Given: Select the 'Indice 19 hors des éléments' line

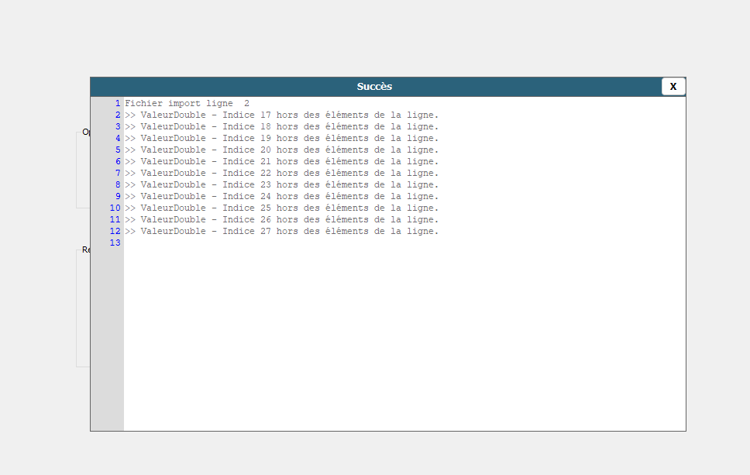Looking at the screenshot, I should (282, 138).
